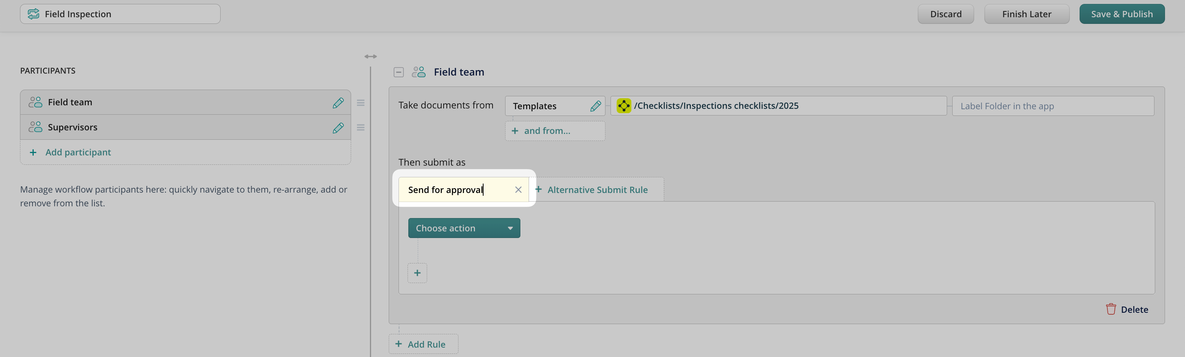Screen dimensions: 1185x357
Task: Add an Alternative Submit Rule tab
Action: [592, 190]
